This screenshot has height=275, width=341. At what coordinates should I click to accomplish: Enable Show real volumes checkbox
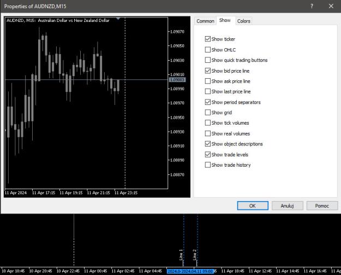(208, 133)
